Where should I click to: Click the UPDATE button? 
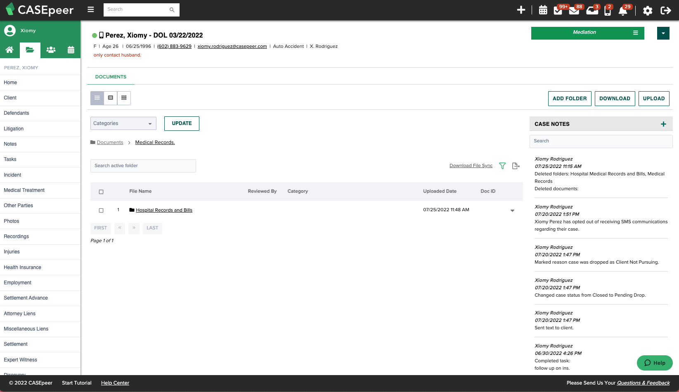[182, 123]
